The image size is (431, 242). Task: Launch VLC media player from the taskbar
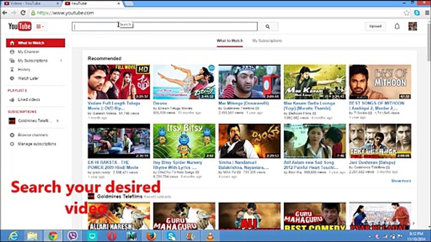click(x=210, y=236)
